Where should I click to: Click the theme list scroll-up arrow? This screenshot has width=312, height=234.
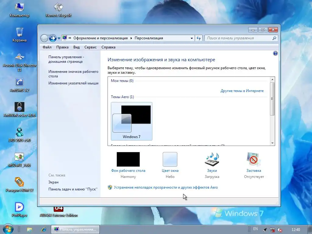[272, 80]
